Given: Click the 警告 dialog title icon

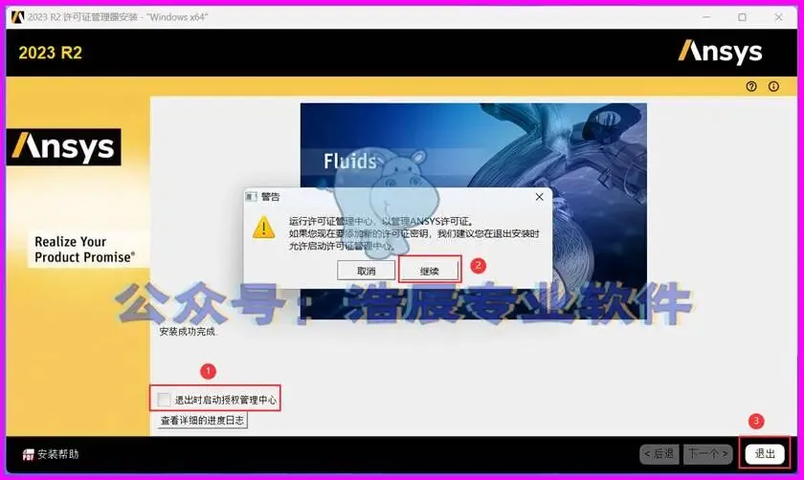Looking at the screenshot, I should [x=251, y=197].
